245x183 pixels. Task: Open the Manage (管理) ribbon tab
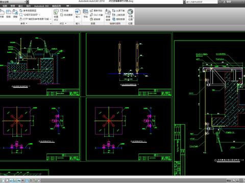pos(13,6)
